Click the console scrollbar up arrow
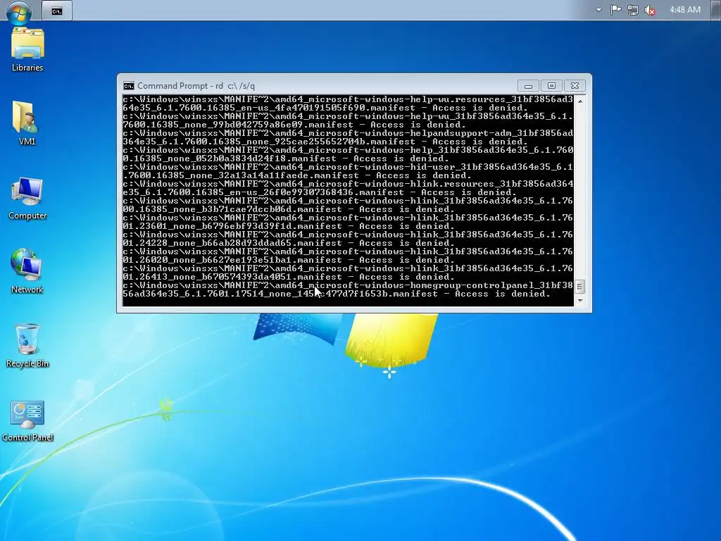Screen dimensions: 721x541 (x=580, y=101)
